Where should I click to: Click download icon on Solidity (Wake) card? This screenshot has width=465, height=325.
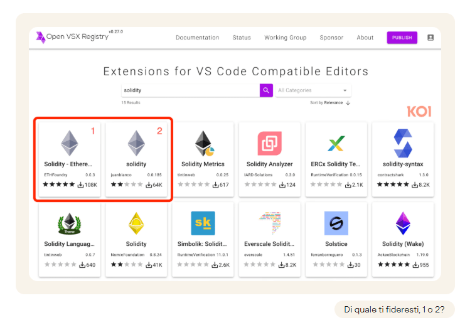(416, 265)
